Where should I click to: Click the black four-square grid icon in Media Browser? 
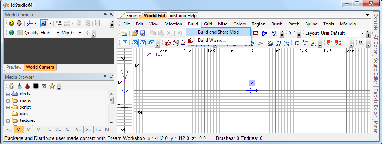[36, 86]
